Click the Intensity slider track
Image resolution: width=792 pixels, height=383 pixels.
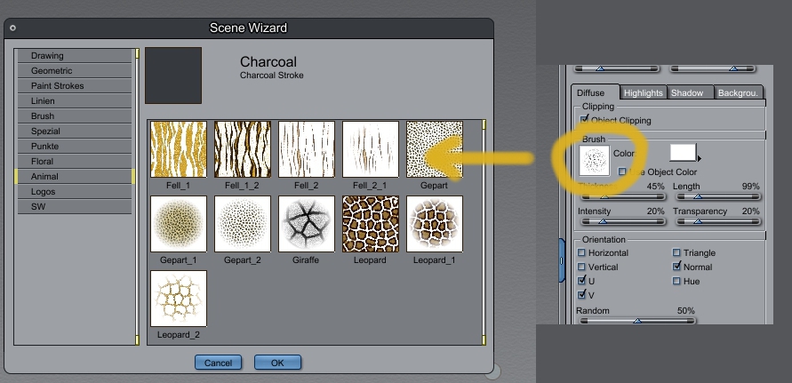[620, 222]
